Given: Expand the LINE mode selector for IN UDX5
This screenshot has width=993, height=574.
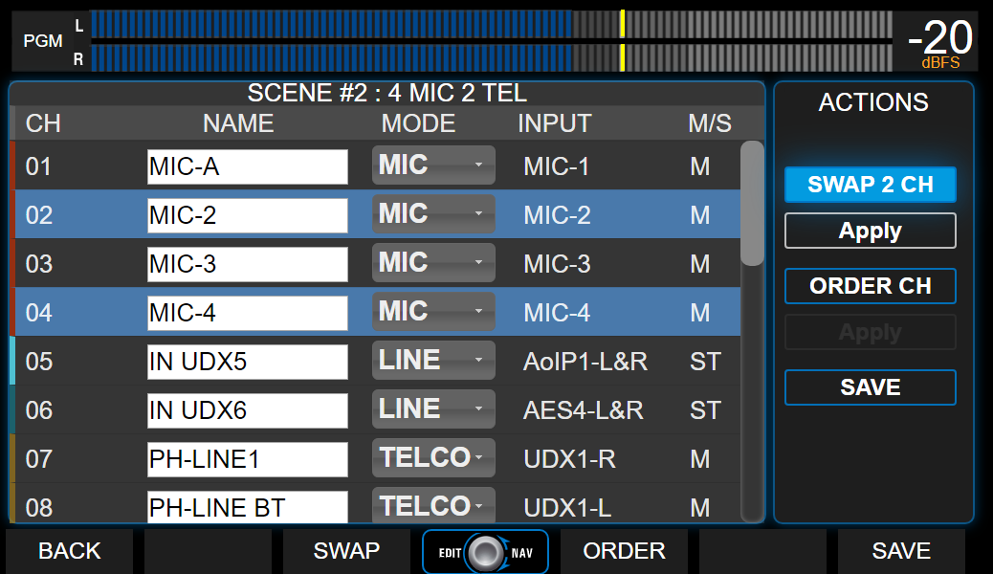Looking at the screenshot, I should click(432, 361).
